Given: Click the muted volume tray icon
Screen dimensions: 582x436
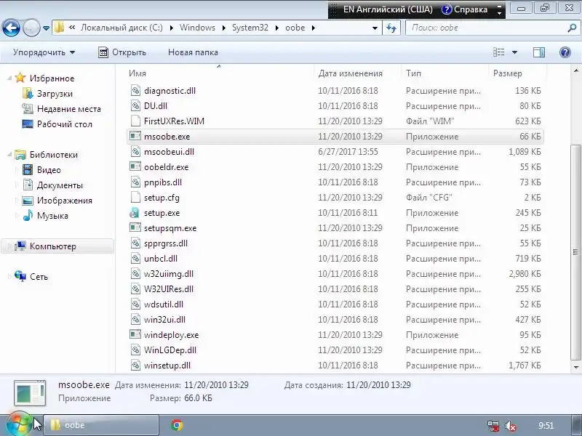Looking at the screenshot, I should click(511, 426).
